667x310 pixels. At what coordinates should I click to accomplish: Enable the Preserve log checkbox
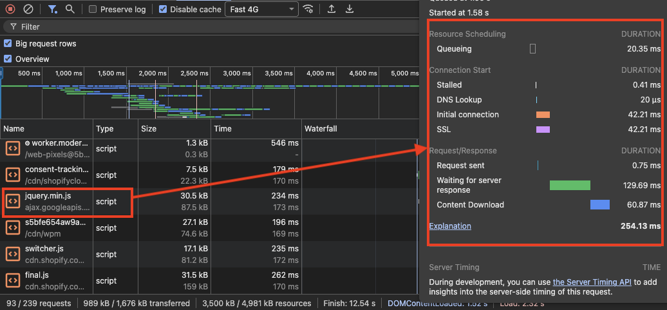pos(93,10)
